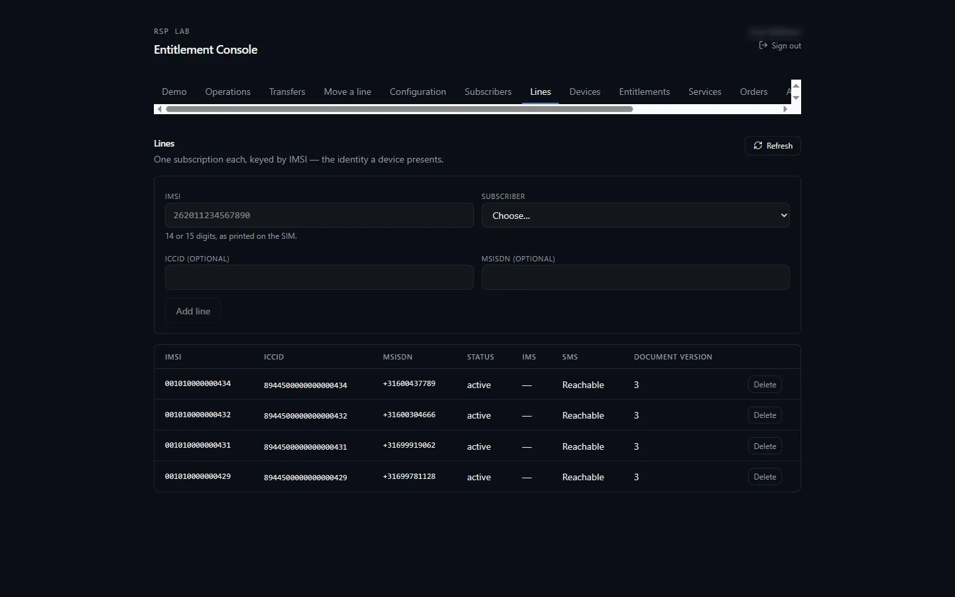Open the Entitlements tab
This screenshot has height=597, width=955.
645,92
